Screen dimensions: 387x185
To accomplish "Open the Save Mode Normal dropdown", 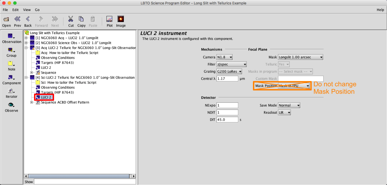I will click(x=289, y=105).
